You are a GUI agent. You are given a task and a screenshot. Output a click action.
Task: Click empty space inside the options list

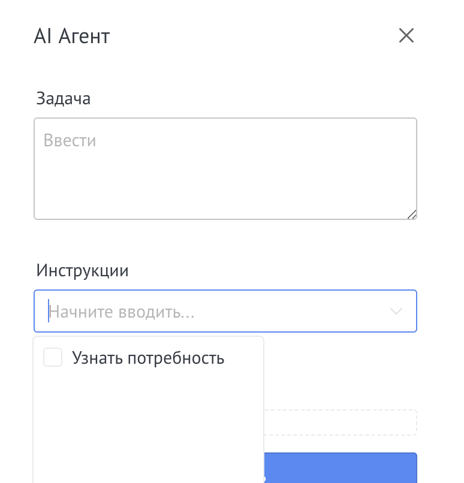click(x=148, y=425)
